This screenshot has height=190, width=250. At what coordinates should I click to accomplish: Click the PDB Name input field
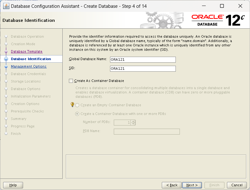coord(147,131)
